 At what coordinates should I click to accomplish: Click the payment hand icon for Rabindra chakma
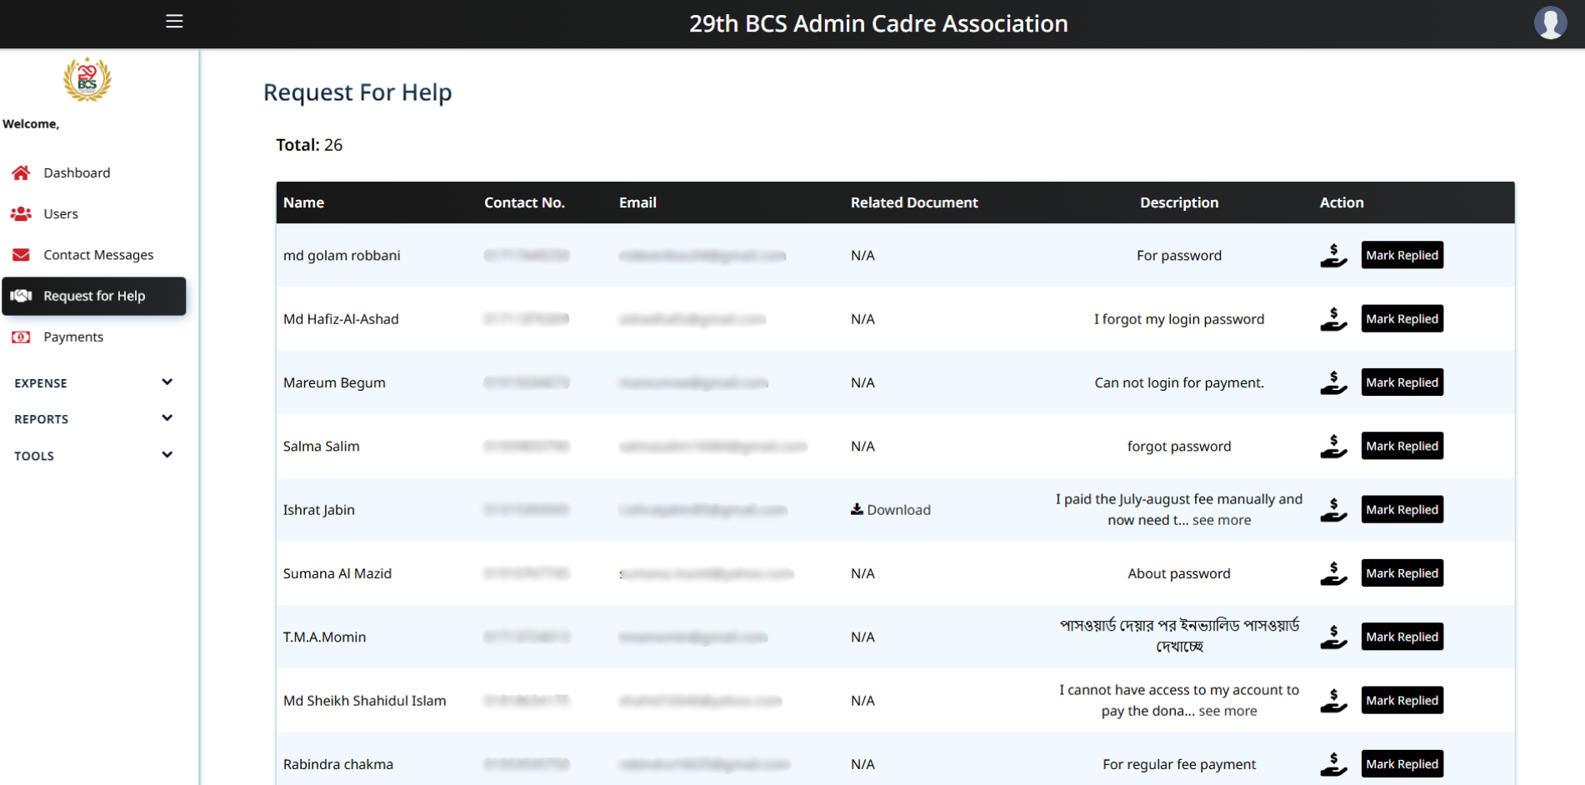point(1333,764)
